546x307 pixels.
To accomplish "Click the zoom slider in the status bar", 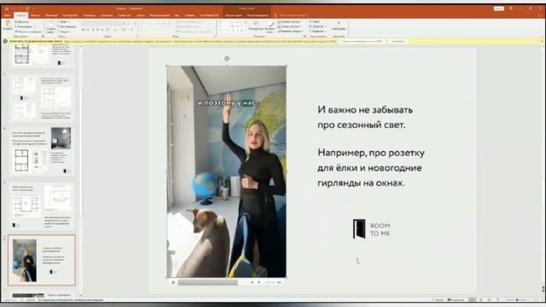I will click(518, 299).
